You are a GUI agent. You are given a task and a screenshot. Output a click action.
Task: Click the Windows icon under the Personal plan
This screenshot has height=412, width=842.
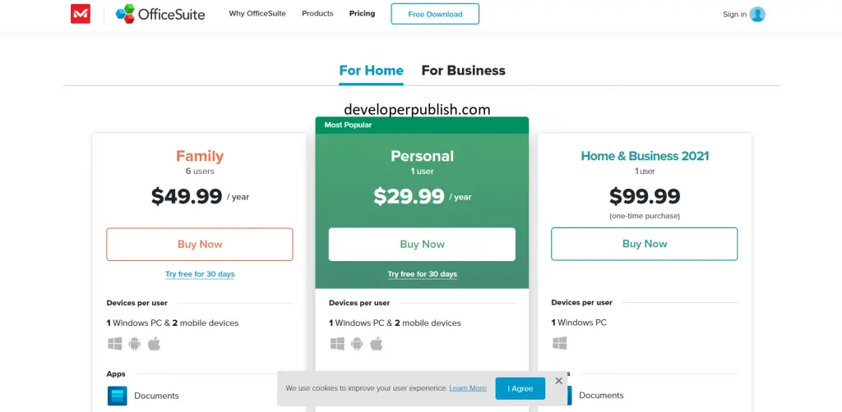coord(337,343)
